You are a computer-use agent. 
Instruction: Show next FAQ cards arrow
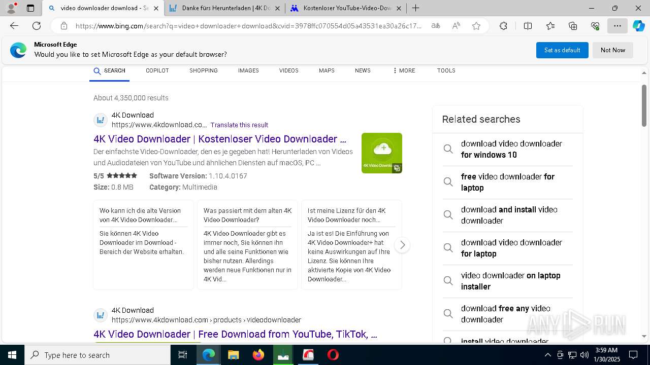[402, 245]
